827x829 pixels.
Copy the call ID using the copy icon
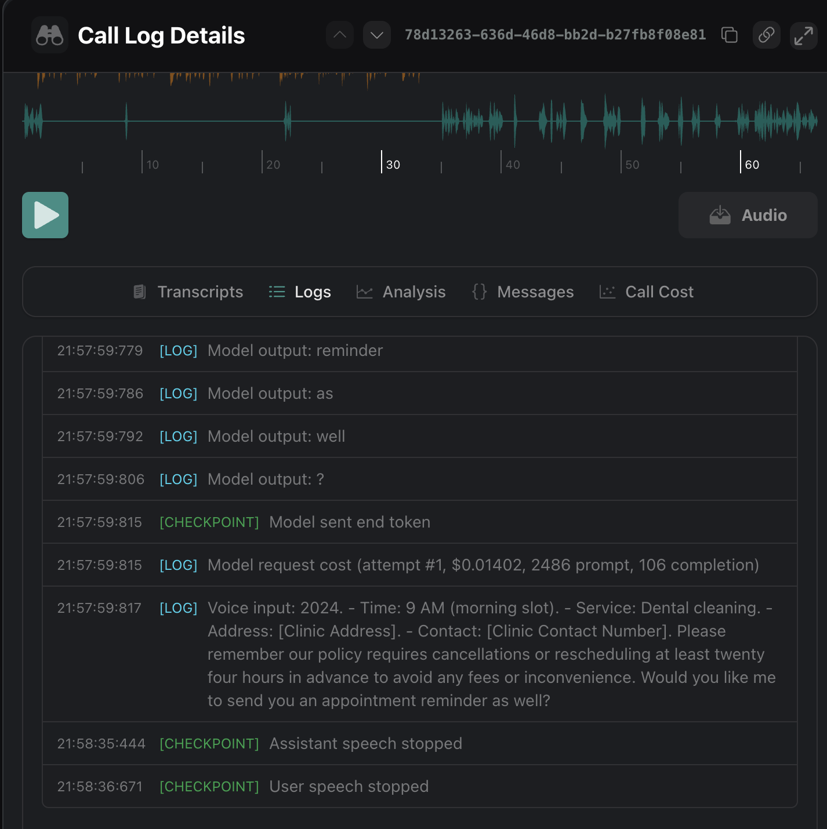729,35
